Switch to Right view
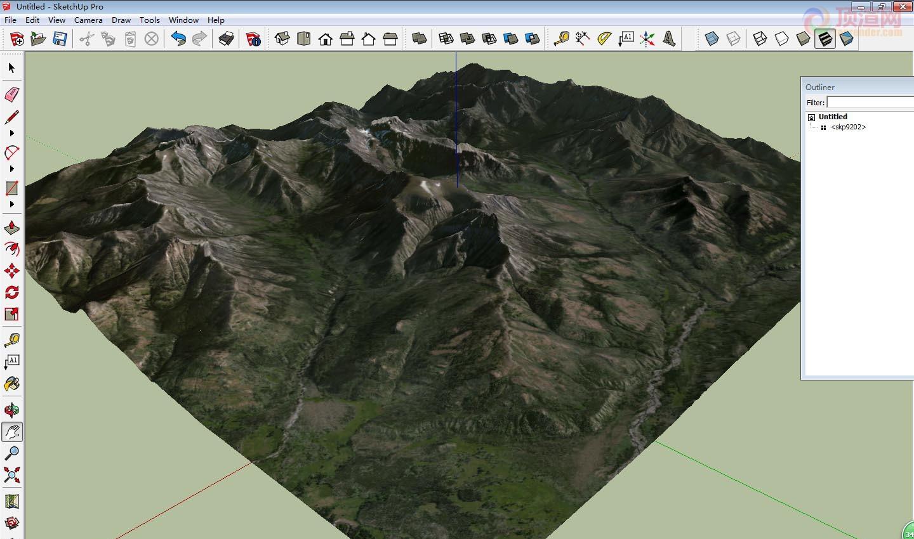914x539 pixels. (347, 39)
